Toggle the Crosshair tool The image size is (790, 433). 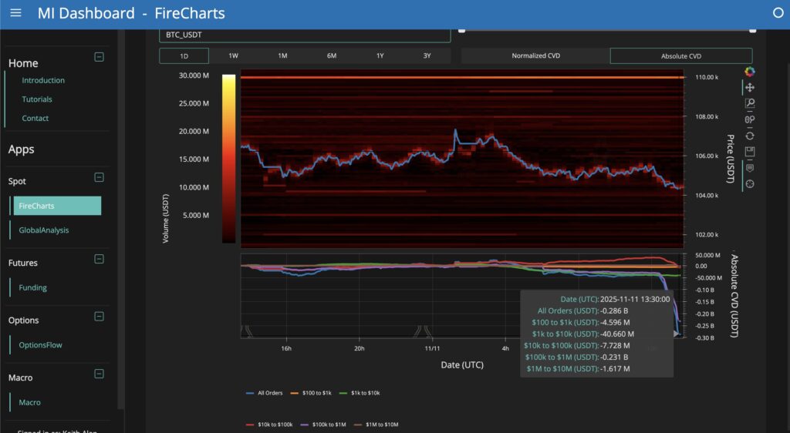click(x=749, y=184)
